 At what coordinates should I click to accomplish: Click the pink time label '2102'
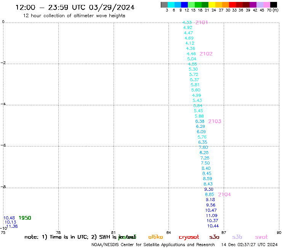tap(206, 54)
